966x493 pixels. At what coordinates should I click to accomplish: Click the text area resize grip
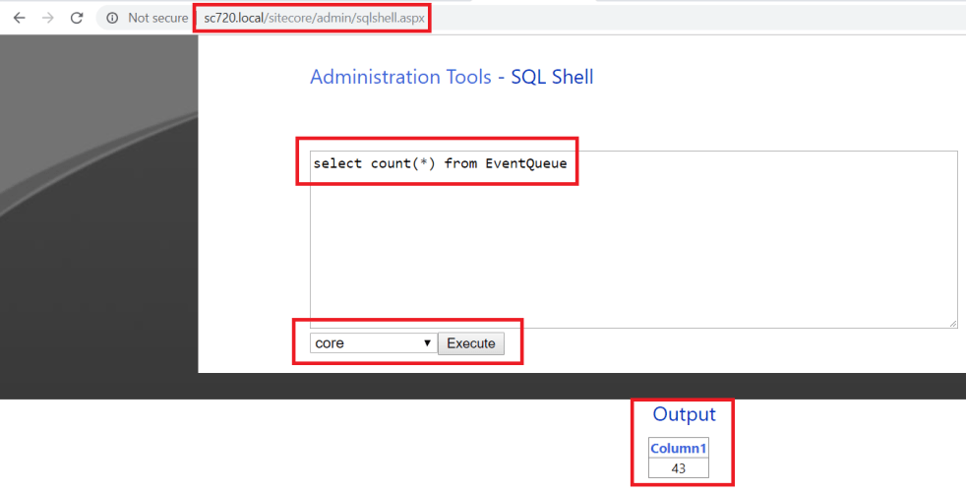click(952, 323)
